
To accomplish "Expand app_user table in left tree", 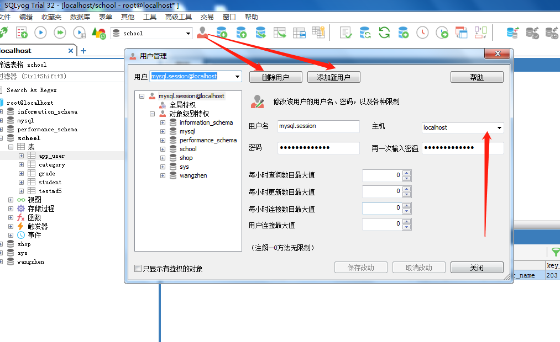I will 21,156.
